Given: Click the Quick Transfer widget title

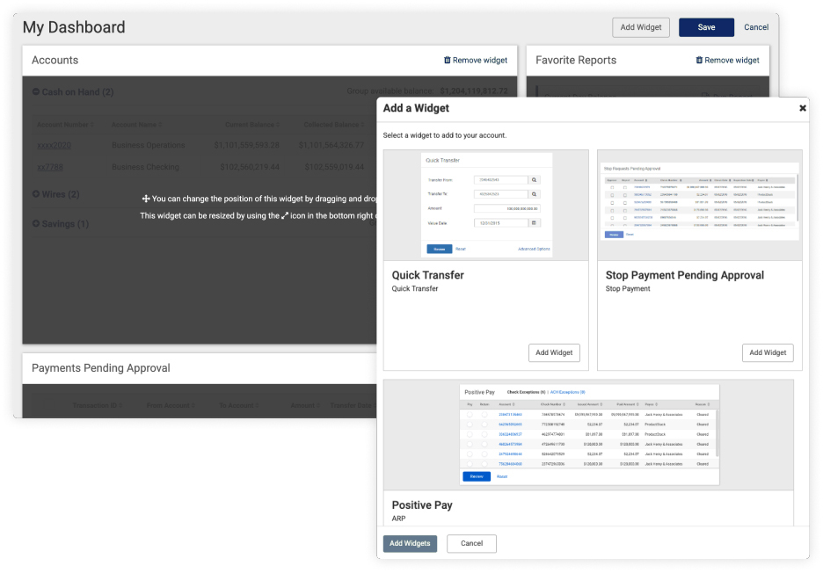Looking at the screenshot, I should coord(428,275).
